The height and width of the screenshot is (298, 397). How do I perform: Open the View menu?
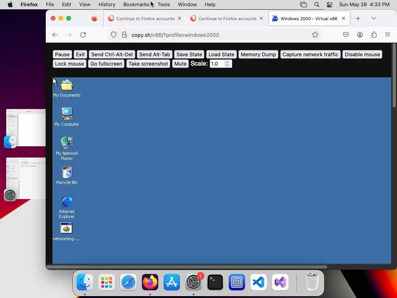[85, 5]
